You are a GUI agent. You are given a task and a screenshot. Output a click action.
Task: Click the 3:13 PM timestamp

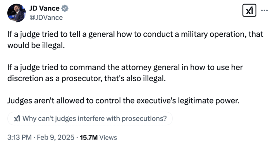(19, 138)
